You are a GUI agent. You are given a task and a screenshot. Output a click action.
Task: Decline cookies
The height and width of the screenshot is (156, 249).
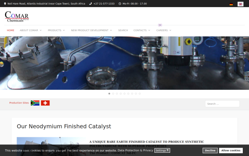(x=210, y=151)
